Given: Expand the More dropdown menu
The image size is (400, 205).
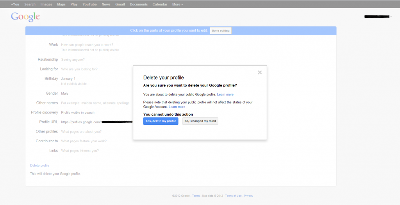Looking at the screenshot, I should (177, 4).
